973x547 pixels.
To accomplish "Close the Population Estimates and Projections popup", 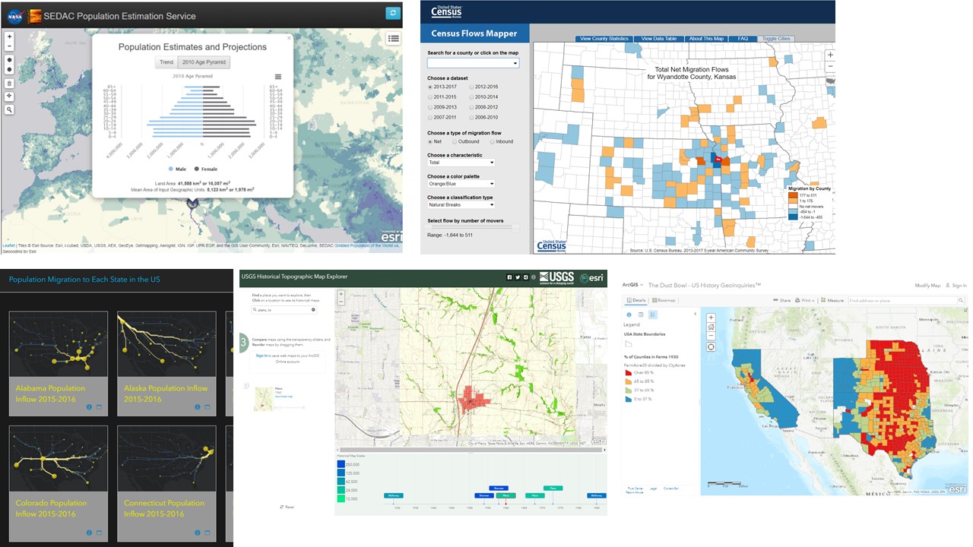I will click(x=289, y=36).
